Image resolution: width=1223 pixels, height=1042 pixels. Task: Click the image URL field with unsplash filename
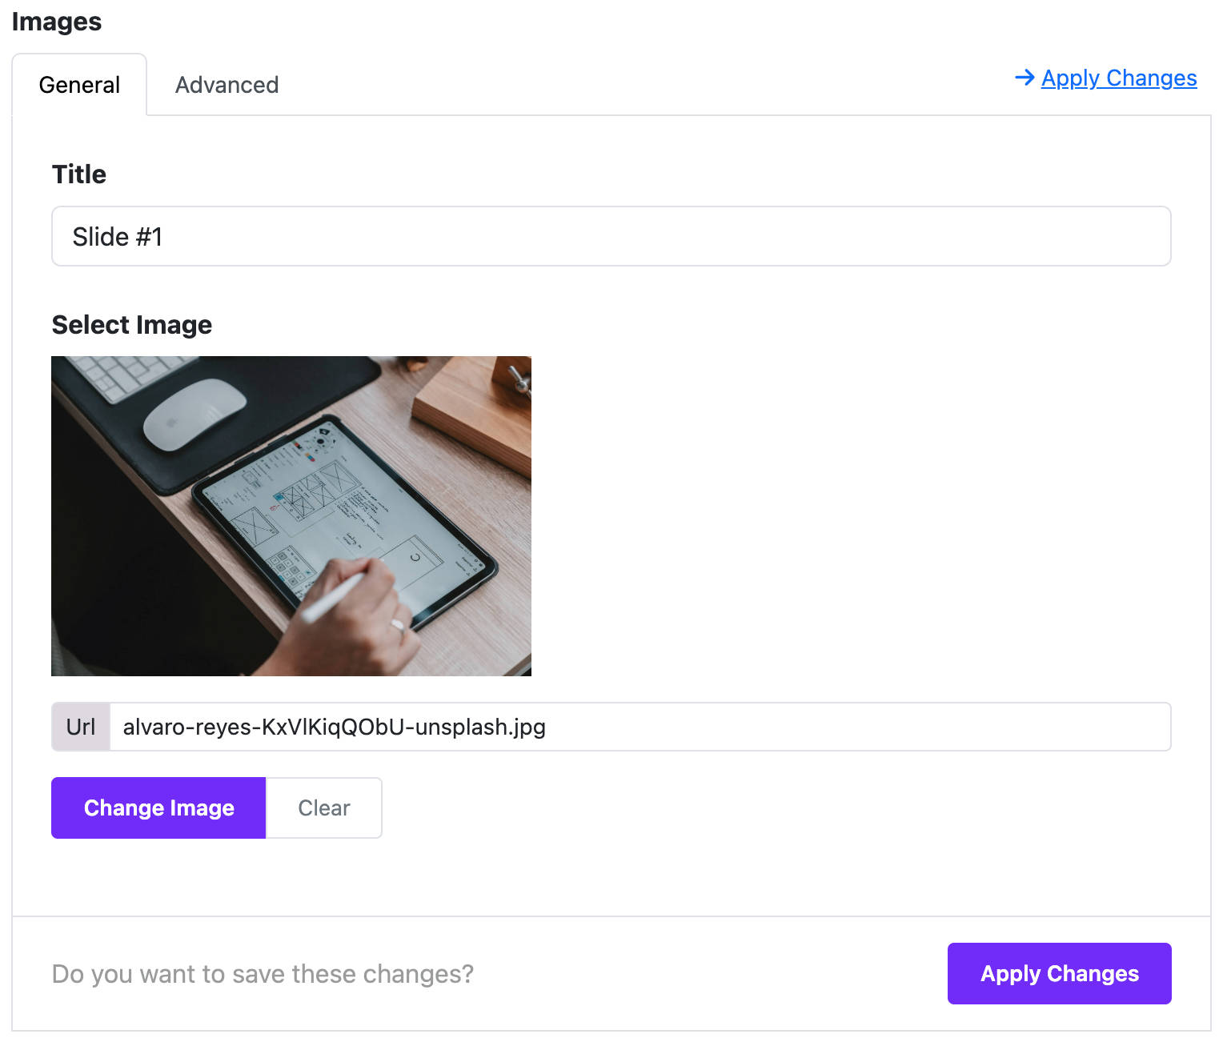click(640, 727)
